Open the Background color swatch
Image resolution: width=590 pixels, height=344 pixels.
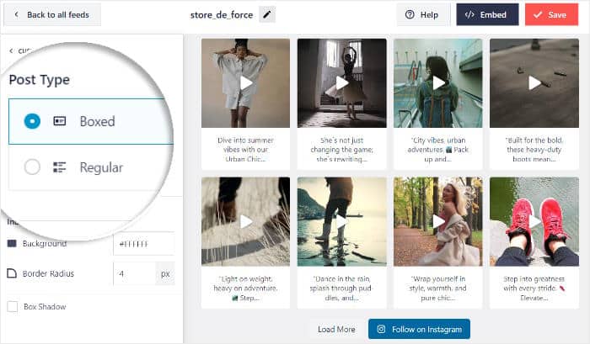point(12,243)
